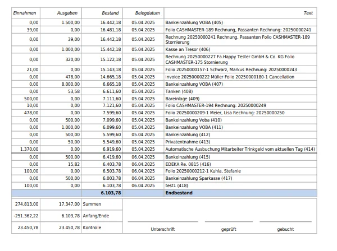The image size is (337, 251).
Task: Click the 21,00 Einnahmen value
Action: coord(33,69)
